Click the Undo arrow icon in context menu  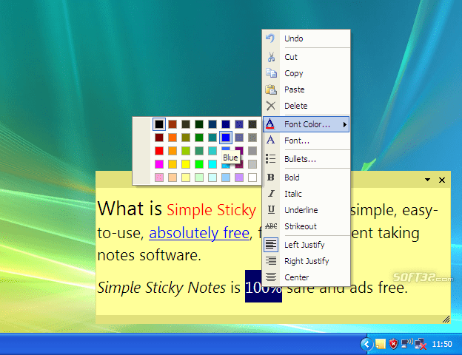[270, 38]
